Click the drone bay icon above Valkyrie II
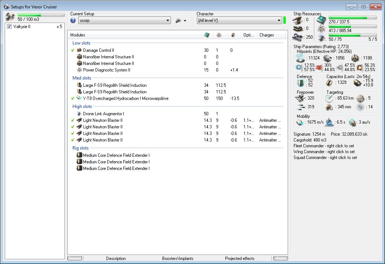Image resolution: width=385 pixels, height=264 pixels. (10, 17)
